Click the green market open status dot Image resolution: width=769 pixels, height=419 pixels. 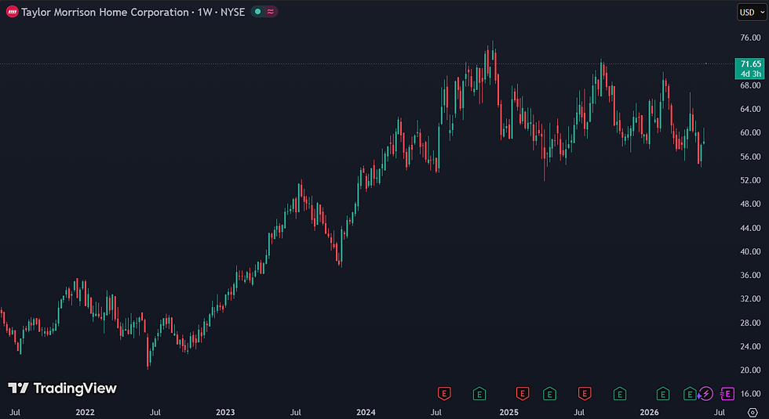[258, 12]
